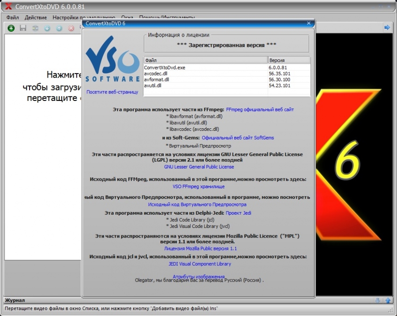The height and width of the screenshot is (316, 397).
Task: Click the blue right arrow in main toolbar
Action: pyautogui.click(x=387, y=27)
